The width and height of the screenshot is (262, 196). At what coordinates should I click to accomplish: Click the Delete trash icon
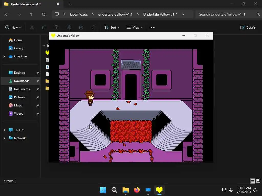click(93, 27)
